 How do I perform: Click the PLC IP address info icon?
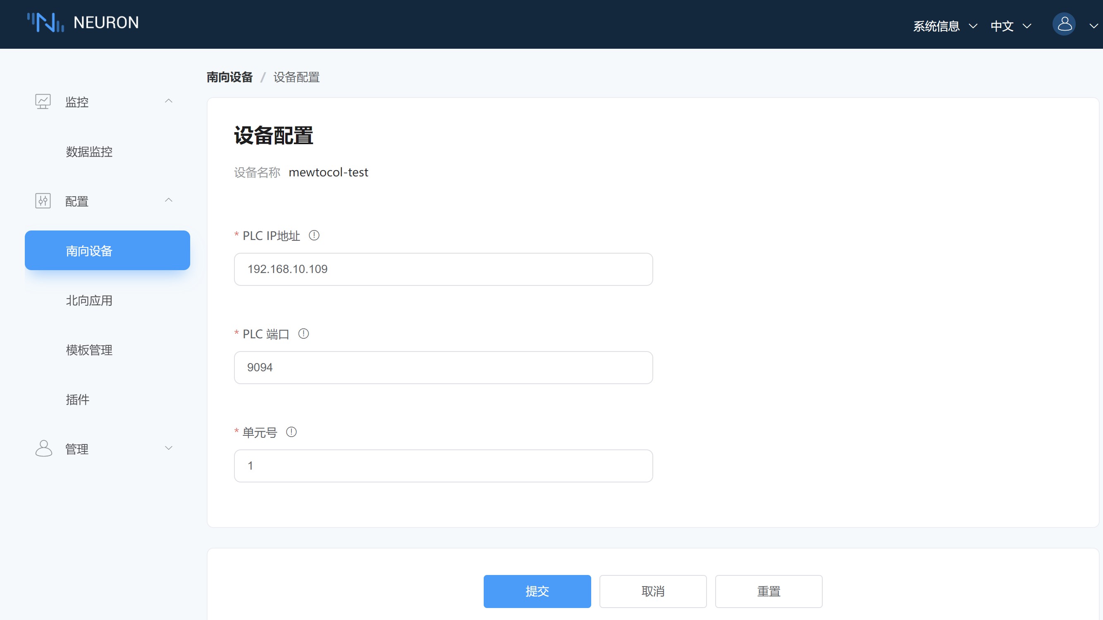tap(314, 235)
